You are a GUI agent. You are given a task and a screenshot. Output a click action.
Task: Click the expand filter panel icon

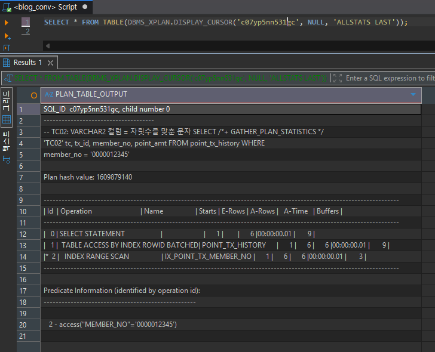point(338,78)
